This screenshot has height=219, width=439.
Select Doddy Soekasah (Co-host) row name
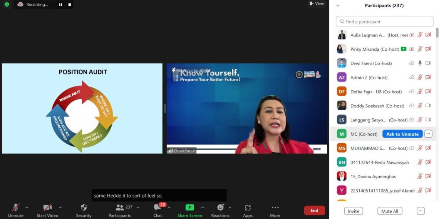pos(377,106)
